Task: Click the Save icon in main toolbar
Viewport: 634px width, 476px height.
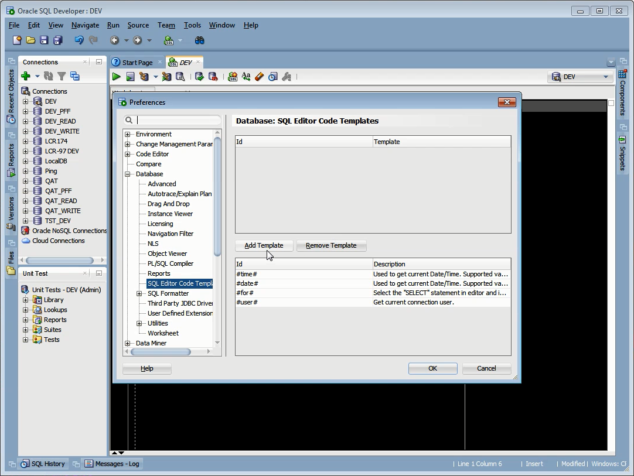Action: [x=44, y=40]
